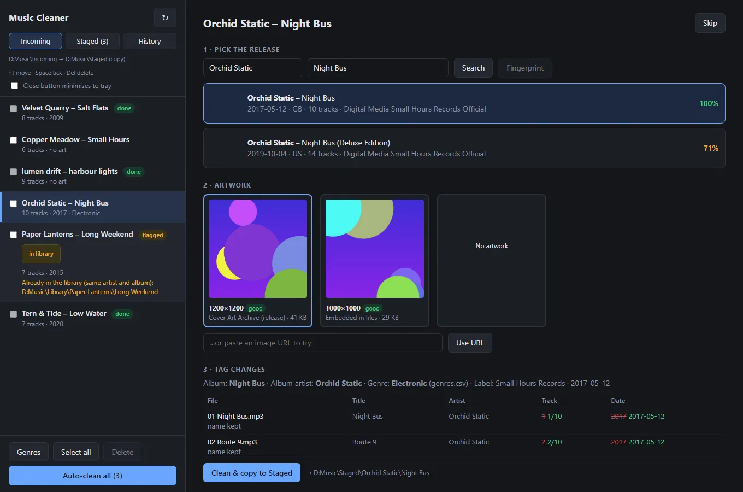Image resolution: width=743 pixels, height=492 pixels.
Task: Select the Copper Meadow – Small Hours entry
Action: point(93,144)
